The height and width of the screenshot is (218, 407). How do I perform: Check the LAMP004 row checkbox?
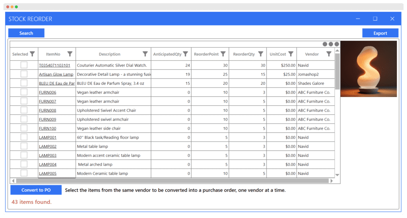24,164
